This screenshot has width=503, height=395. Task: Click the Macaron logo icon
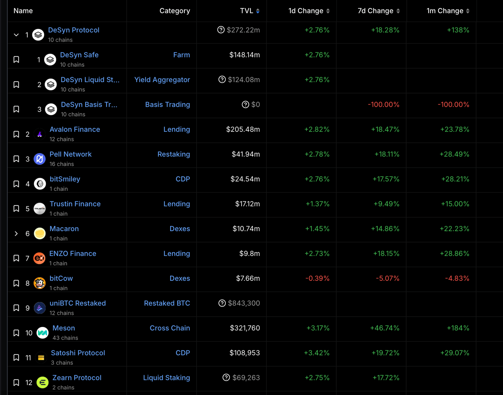pos(40,233)
